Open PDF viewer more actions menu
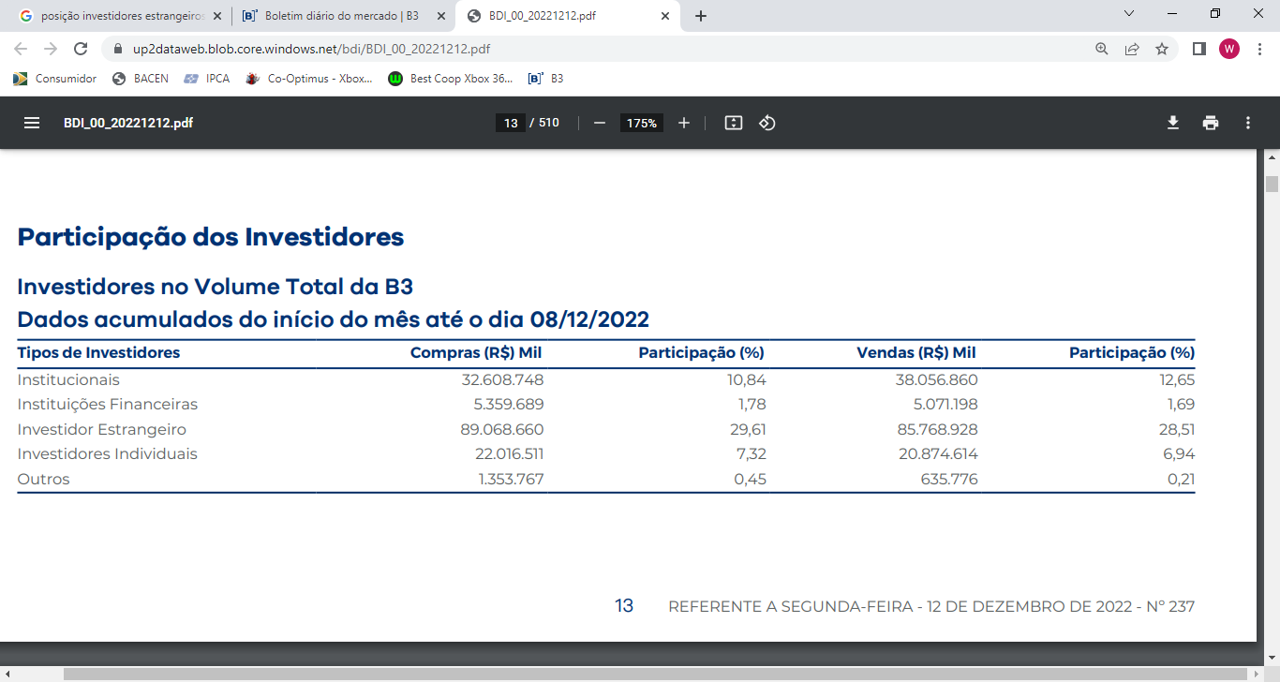1280x682 pixels. click(1248, 123)
